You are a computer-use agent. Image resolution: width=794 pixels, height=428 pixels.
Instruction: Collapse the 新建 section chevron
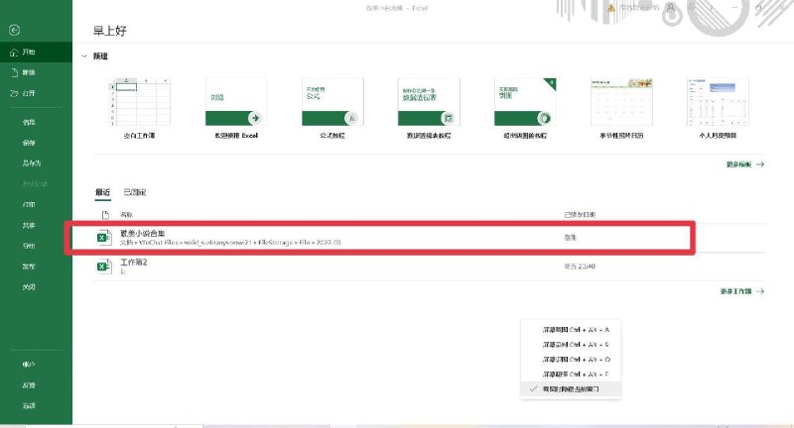(84, 56)
